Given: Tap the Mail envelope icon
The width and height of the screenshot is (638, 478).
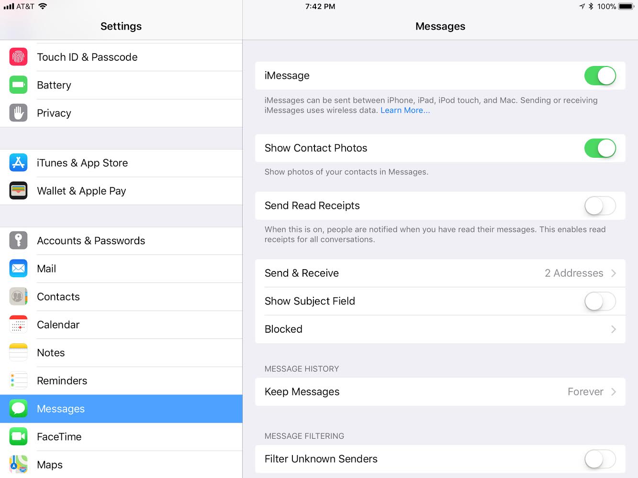Looking at the screenshot, I should pos(18,269).
